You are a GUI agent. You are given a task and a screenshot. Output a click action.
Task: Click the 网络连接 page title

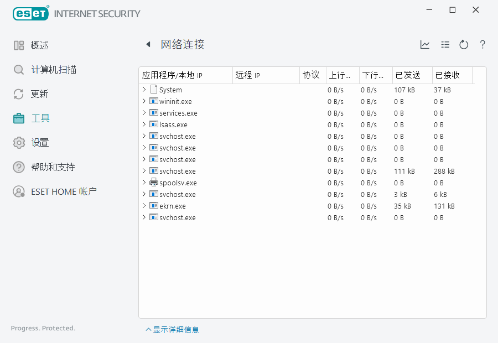pyautogui.click(x=183, y=44)
